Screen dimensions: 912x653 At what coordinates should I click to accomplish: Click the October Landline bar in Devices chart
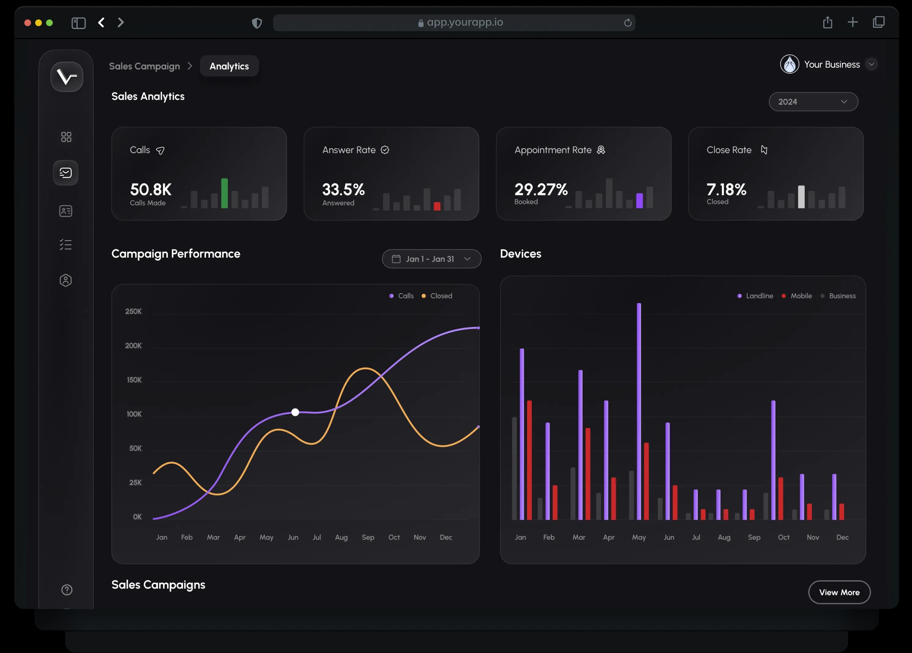(773, 460)
